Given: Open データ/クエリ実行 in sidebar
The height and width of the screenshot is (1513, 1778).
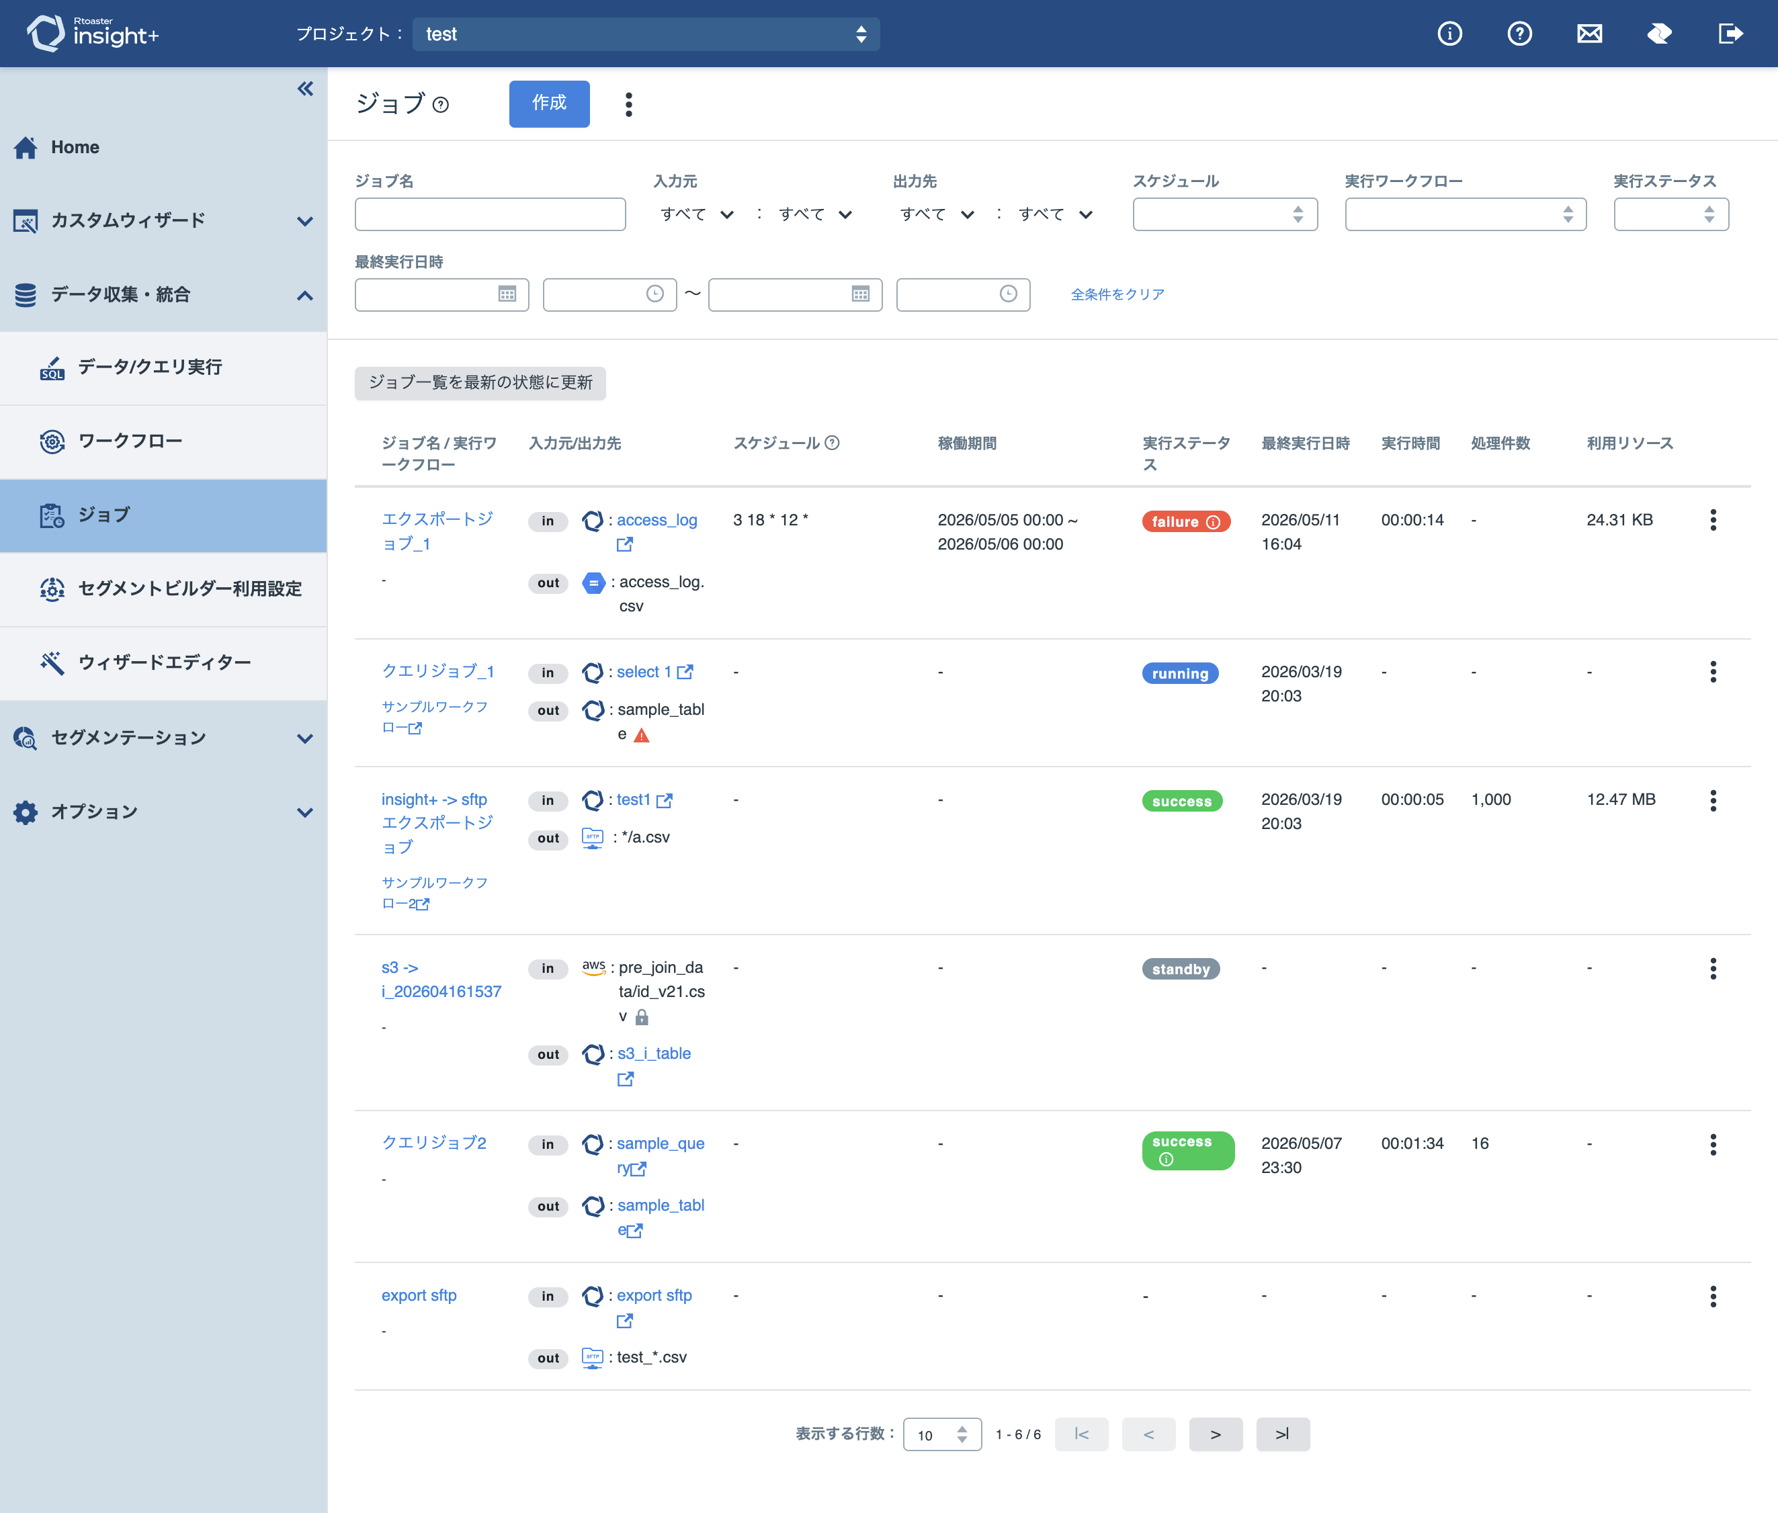Looking at the screenshot, I should [x=163, y=367].
